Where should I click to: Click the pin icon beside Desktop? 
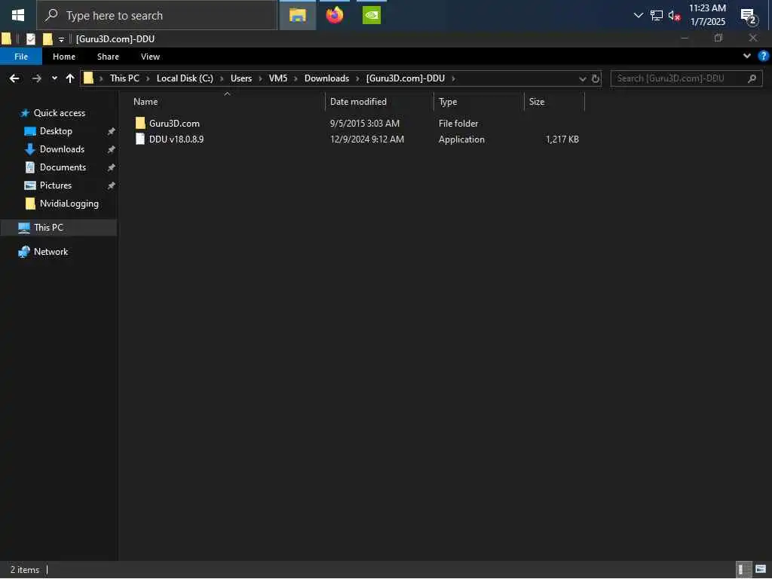coord(112,131)
